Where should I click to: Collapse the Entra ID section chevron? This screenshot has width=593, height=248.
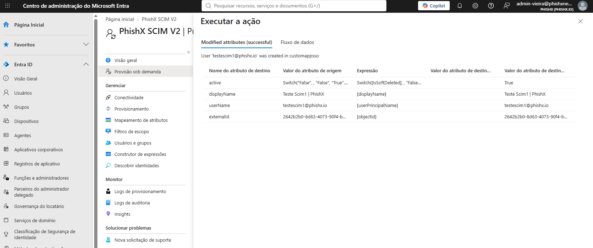pyautogui.click(x=86, y=64)
